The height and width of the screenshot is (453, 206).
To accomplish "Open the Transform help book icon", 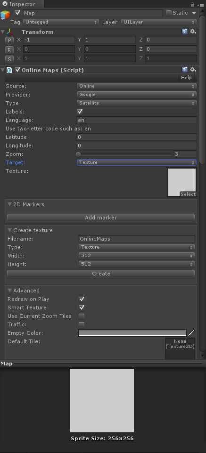I will tap(185, 32).
